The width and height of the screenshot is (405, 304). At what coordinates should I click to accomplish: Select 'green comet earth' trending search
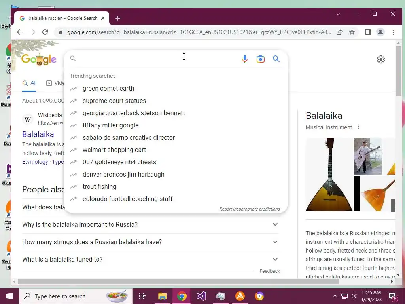pyautogui.click(x=176, y=88)
